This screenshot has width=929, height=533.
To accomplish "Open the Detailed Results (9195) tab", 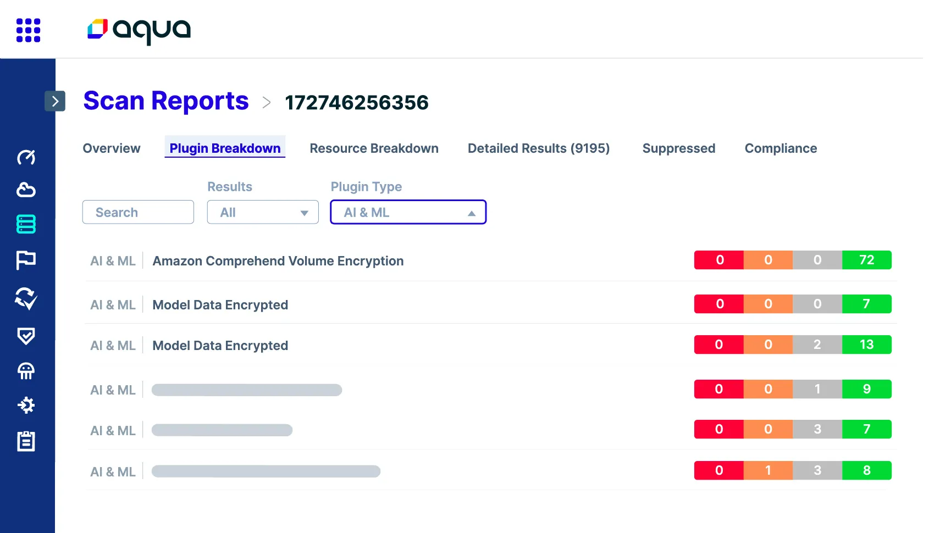I will [x=539, y=148].
